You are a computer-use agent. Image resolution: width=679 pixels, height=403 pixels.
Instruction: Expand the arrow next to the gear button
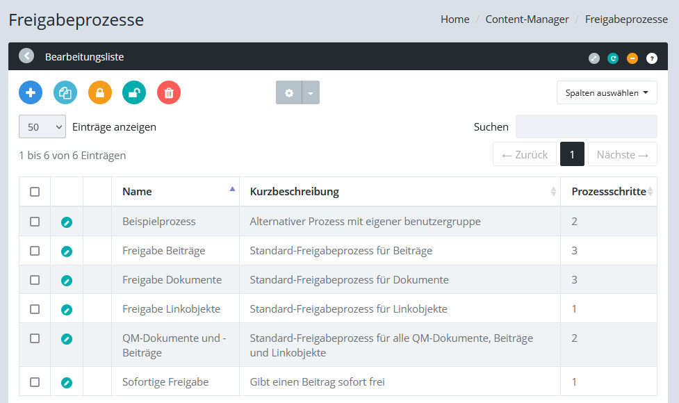[311, 92]
